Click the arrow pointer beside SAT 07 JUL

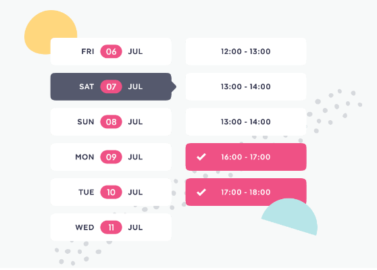(x=174, y=86)
